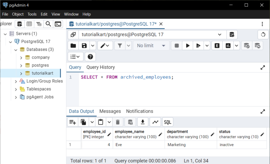Maximize the Data Output panel with arrows icon
The width and height of the screenshot is (270, 164).
point(263,112)
